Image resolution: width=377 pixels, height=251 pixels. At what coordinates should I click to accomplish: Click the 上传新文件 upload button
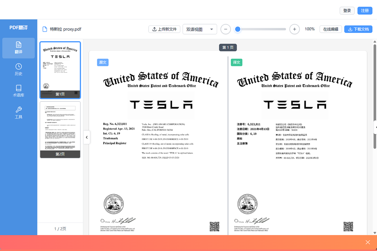[164, 29]
